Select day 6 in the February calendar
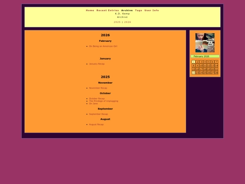This screenshot has height=184, width=245. (213, 62)
